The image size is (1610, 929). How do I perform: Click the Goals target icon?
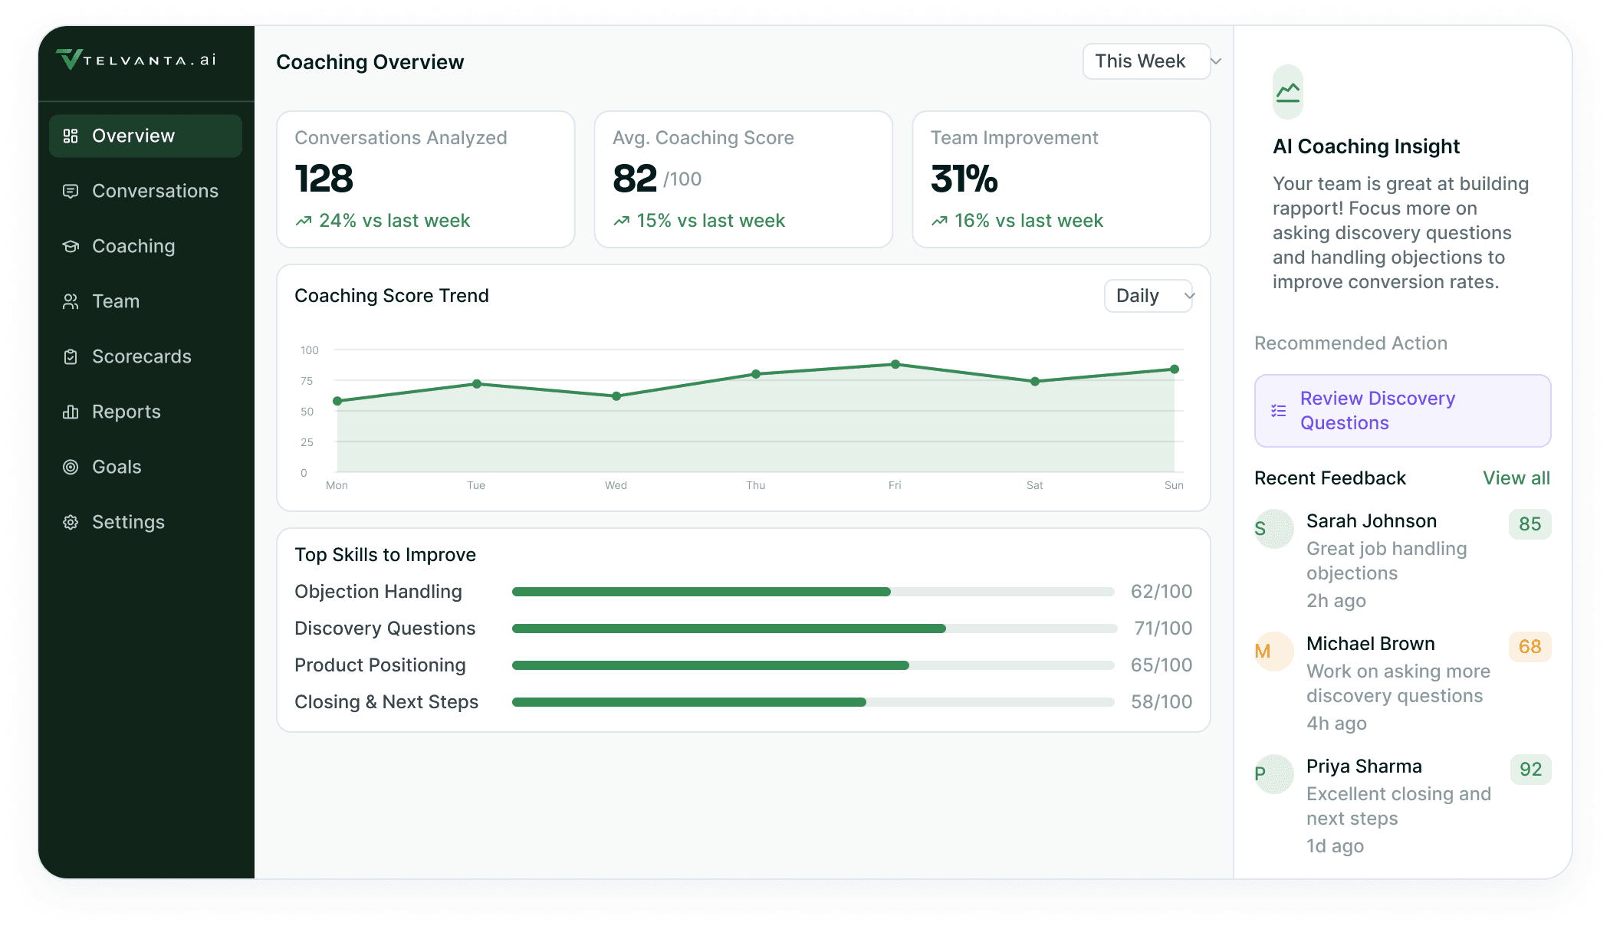pyautogui.click(x=71, y=467)
